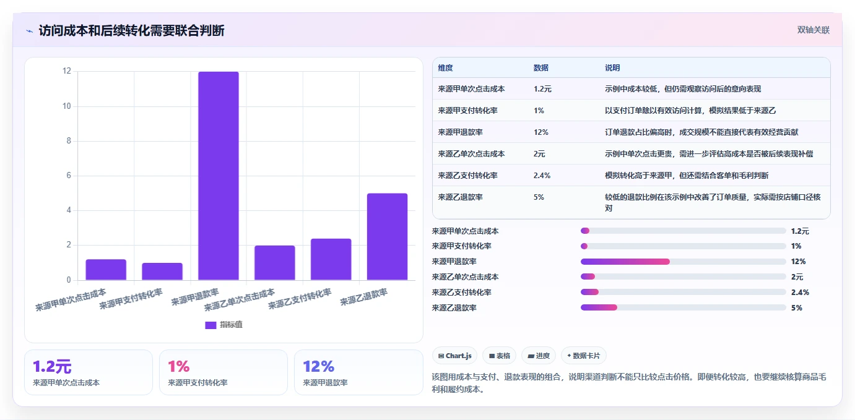Click the table row label 来源甲支付转化率
The width and height of the screenshot is (855, 420).
pos(467,111)
